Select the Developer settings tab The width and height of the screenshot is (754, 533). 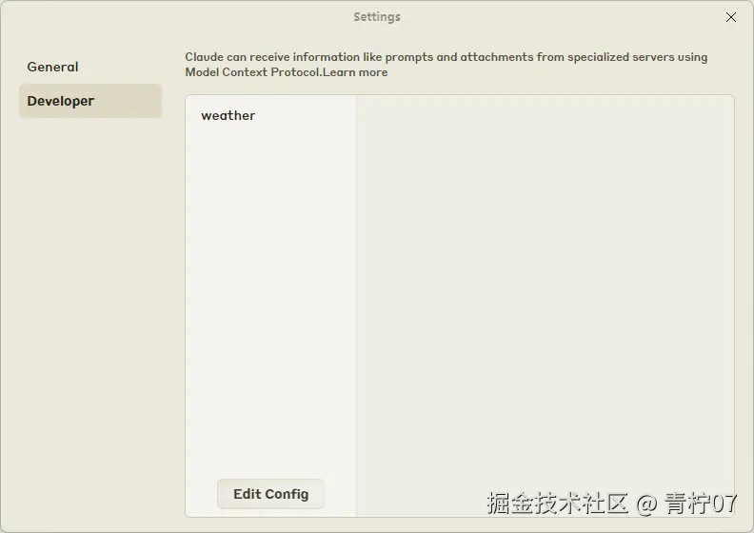coord(89,101)
